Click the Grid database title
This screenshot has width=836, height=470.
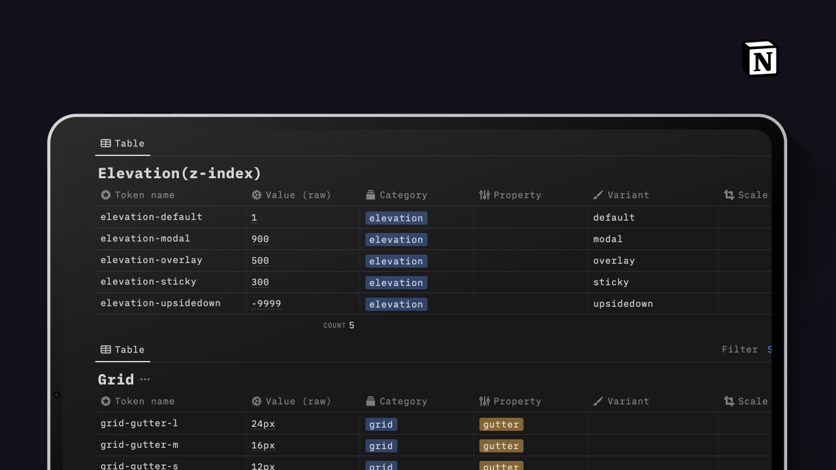[116, 380]
